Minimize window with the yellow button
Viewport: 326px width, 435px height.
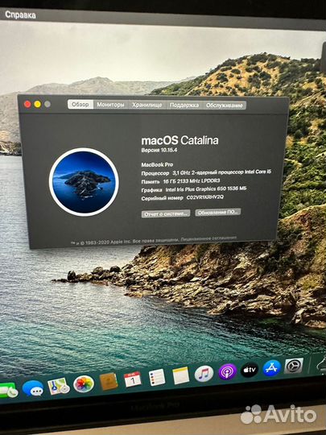[37, 104]
